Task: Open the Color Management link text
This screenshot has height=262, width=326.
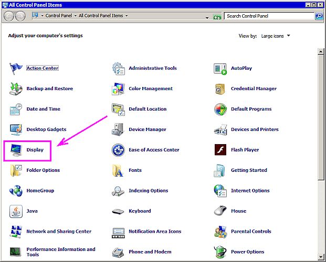Action: pos(151,89)
